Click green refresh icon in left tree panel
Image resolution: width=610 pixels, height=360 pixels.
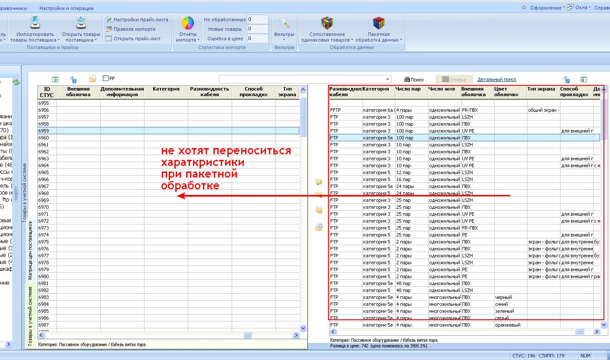[16, 82]
